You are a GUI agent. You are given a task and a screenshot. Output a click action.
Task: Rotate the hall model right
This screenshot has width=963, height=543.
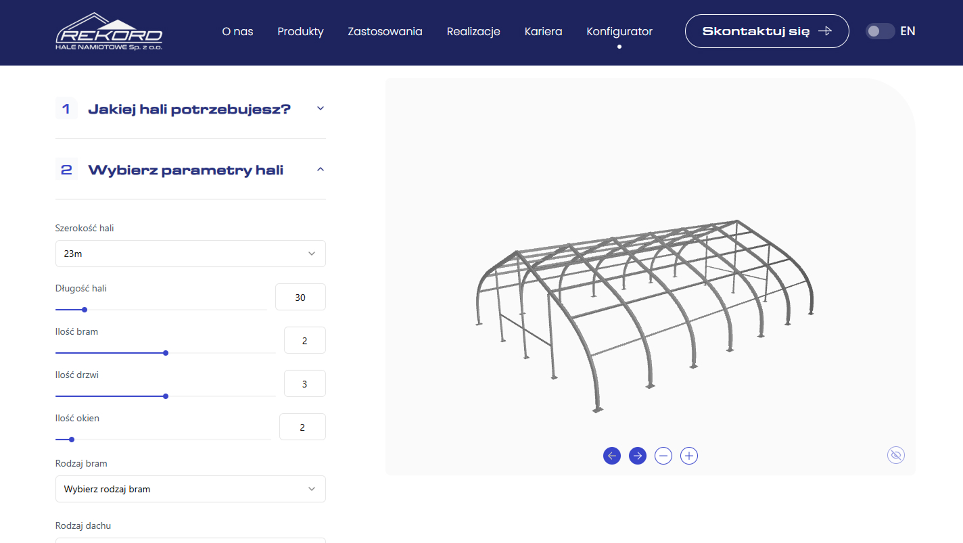pyautogui.click(x=638, y=456)
